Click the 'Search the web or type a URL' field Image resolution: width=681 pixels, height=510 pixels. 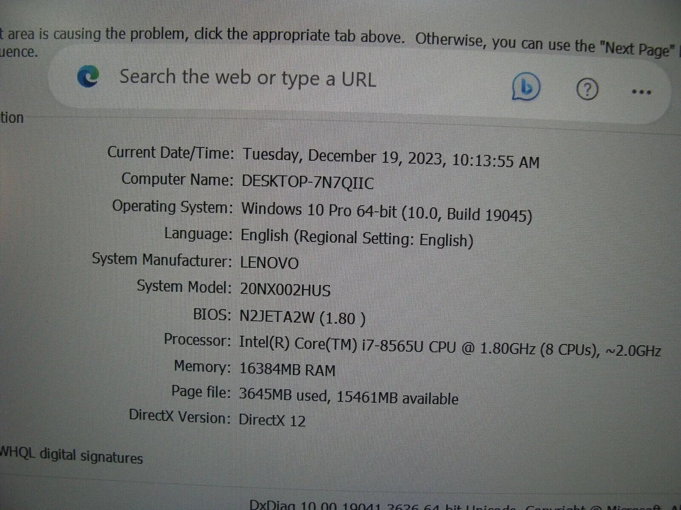pos(248,78)
